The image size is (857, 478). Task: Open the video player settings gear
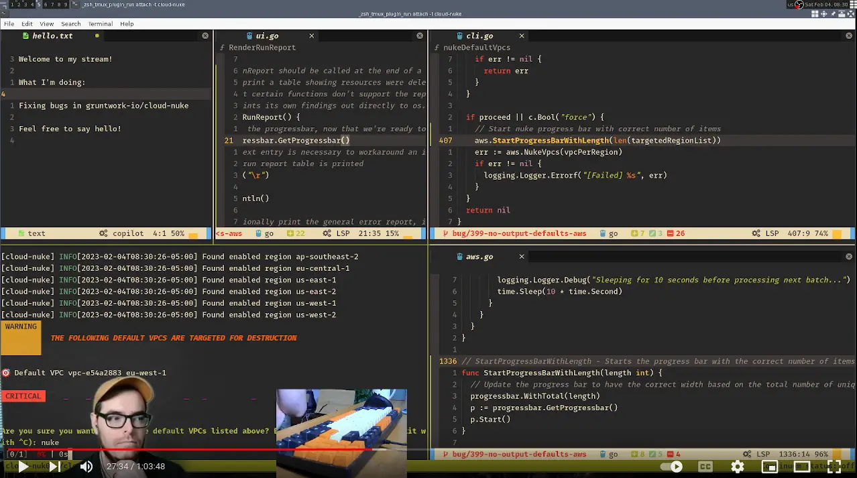point(738,467)
